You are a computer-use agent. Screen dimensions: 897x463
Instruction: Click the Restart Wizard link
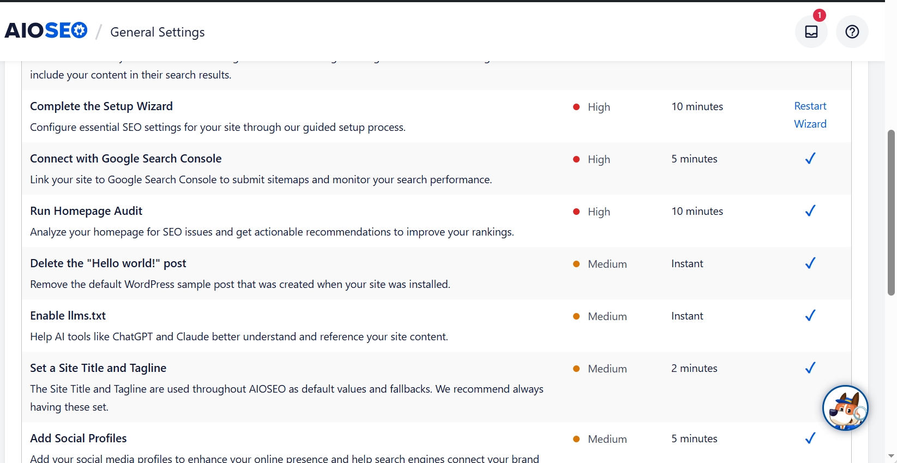810,115
